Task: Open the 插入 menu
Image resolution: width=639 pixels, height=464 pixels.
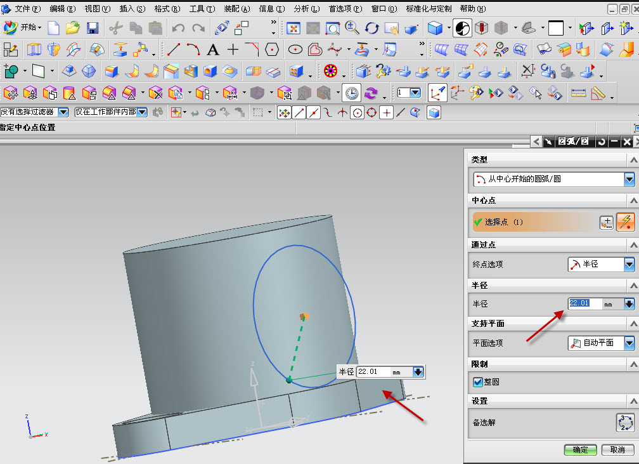Action: click(x=132, y=9)
